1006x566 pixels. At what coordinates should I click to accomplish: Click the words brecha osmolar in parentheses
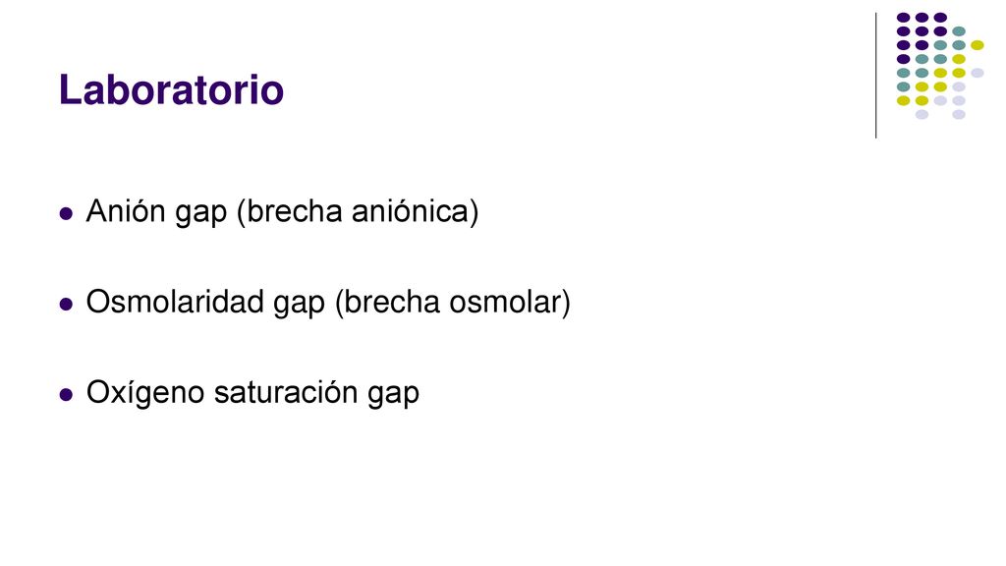pyautogui.click(x=452, y=302)
